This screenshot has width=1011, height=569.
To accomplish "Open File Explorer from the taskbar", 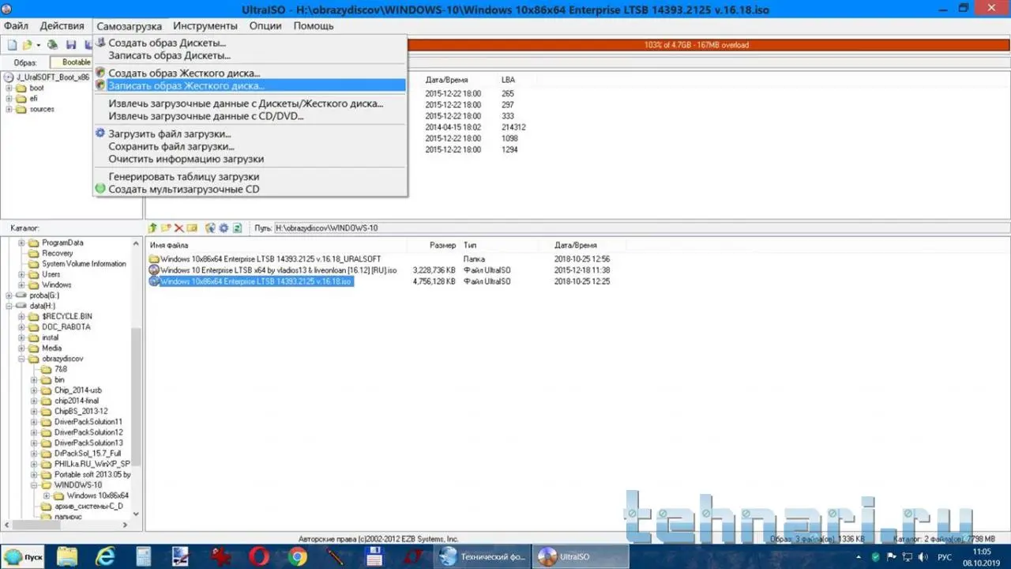I will click(66, 556).
